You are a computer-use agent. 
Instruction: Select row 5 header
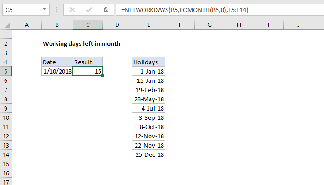[x=5, y=71]
